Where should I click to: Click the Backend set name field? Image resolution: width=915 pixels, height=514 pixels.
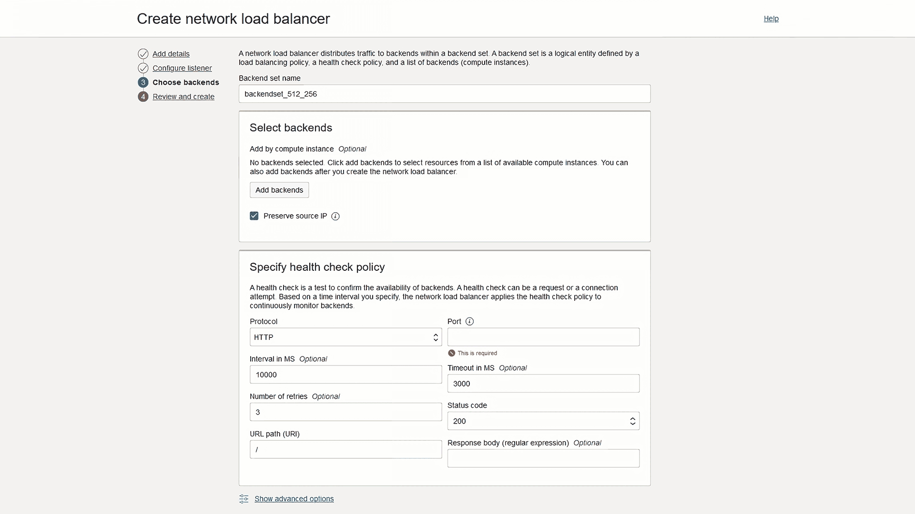coord(444,94)
